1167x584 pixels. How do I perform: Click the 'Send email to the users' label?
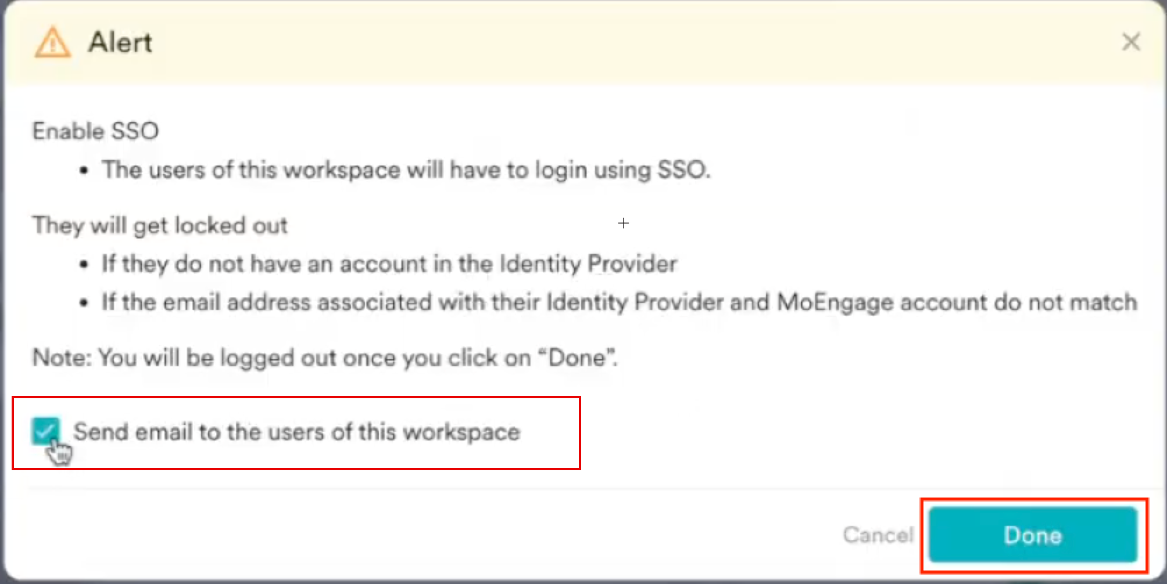point(296,432)
